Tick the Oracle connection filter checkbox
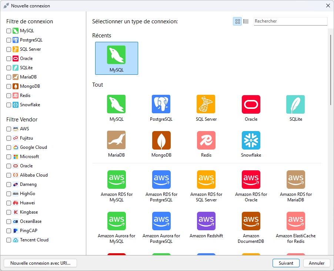Image resolution: width=334 pixels, height=271 pixels. point(9,58)
